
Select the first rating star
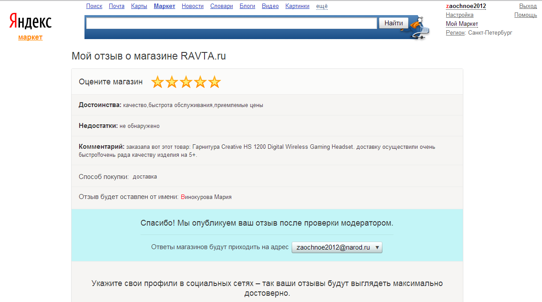coord(157,82)
